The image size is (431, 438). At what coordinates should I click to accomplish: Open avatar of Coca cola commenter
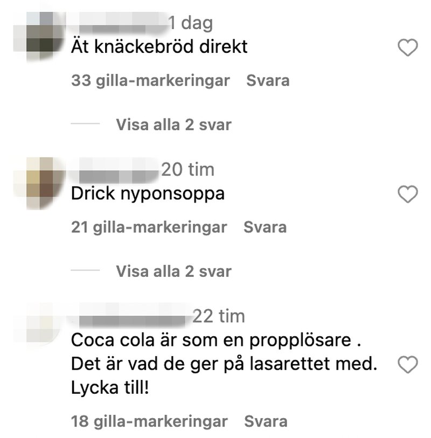tap(39, 324)
